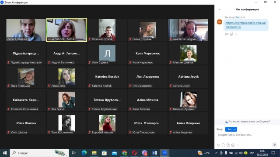
Task: Switch the keyboard language indicator УКР
Action: [252, 153]
